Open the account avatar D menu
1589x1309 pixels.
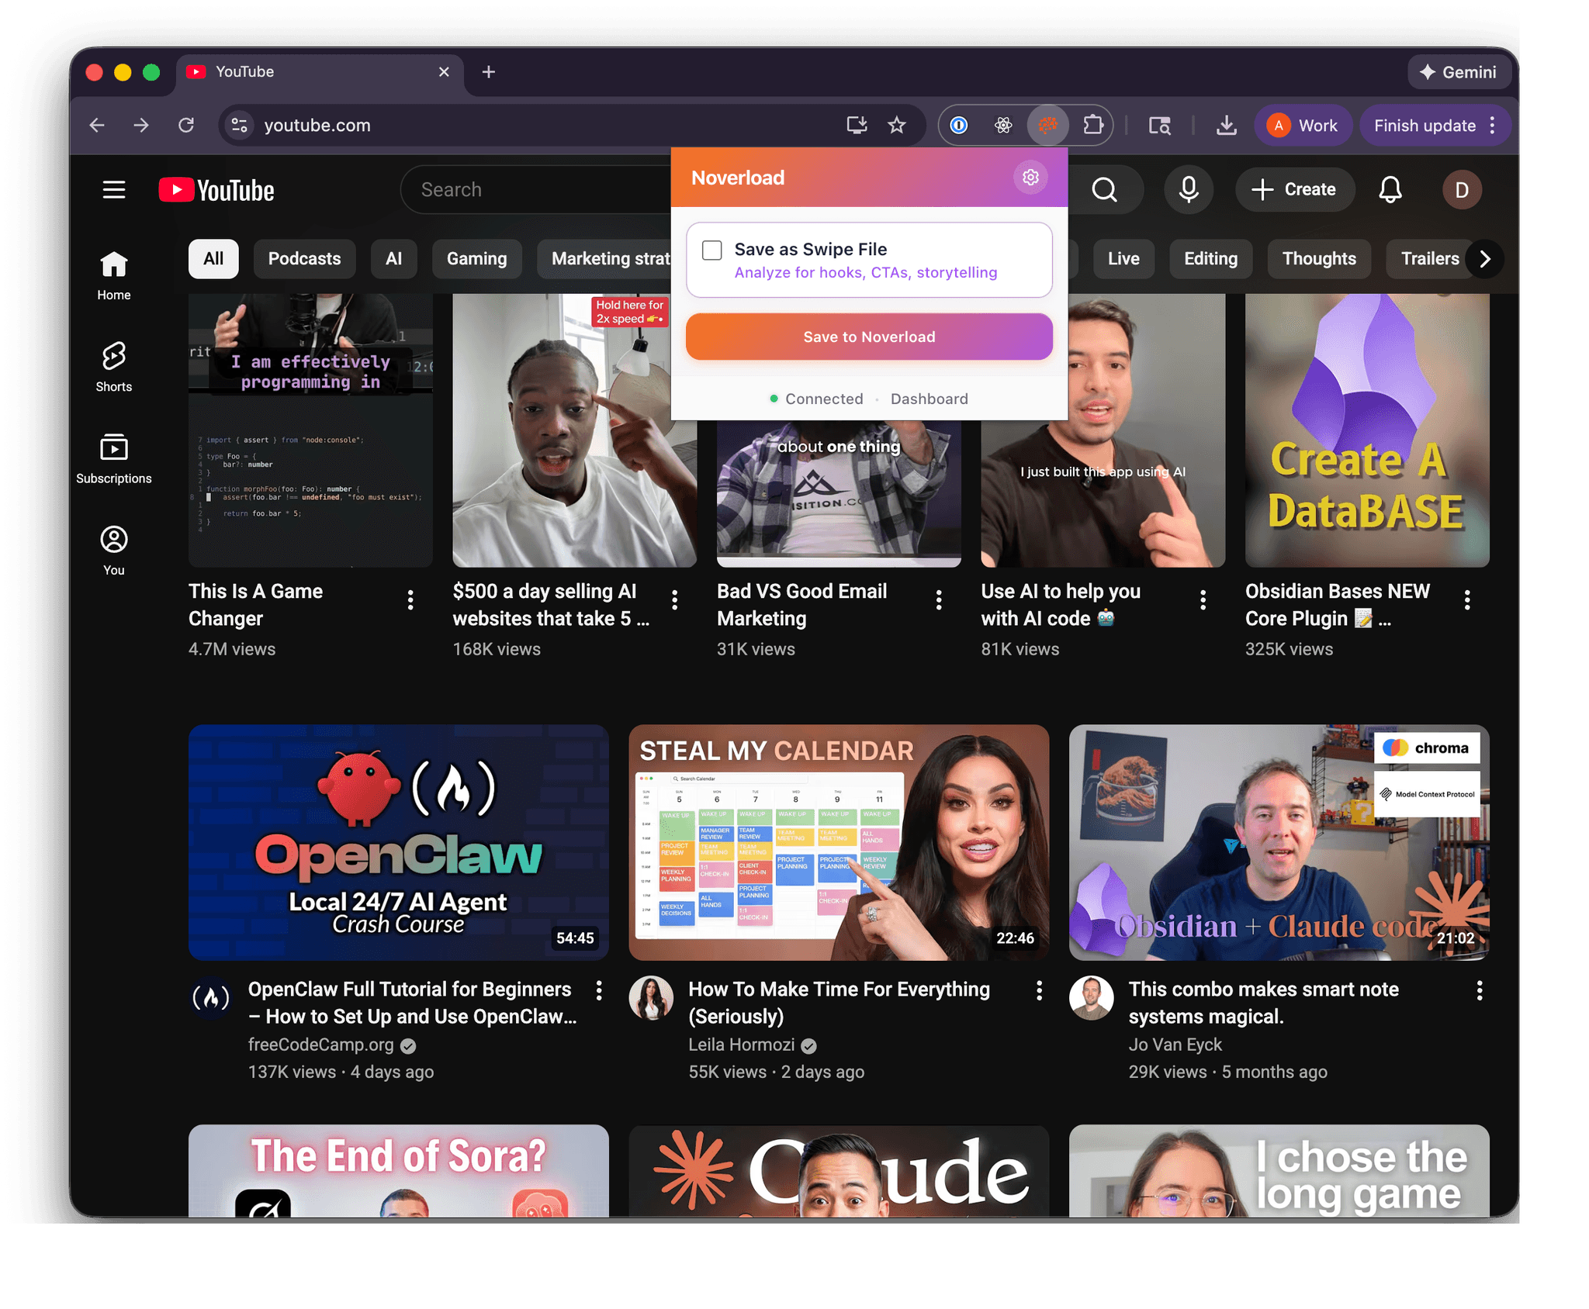[x=1462, y=190]
